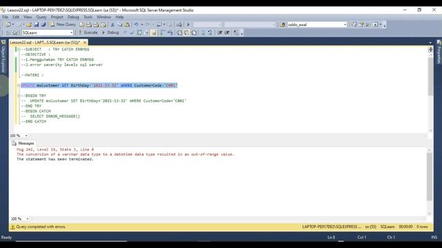Click the Analysis Services XMLA Query icon
442x248 pixels.
104,25
